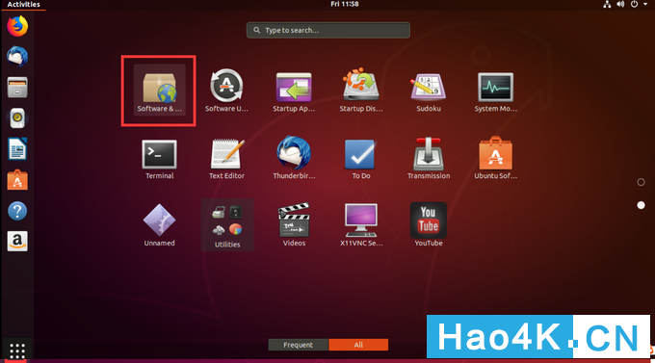Open X11VNC Server app
655x363 pixels.
click(361, 224)
